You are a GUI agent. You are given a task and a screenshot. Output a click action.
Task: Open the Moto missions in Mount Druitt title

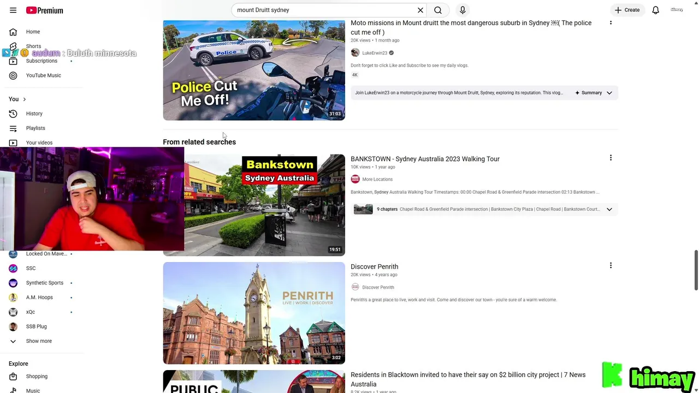[471, 27]
